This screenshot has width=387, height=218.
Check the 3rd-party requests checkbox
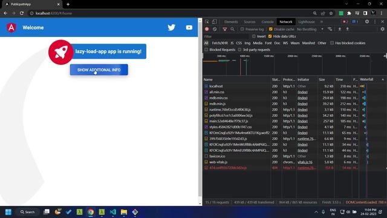pos(239,50)
